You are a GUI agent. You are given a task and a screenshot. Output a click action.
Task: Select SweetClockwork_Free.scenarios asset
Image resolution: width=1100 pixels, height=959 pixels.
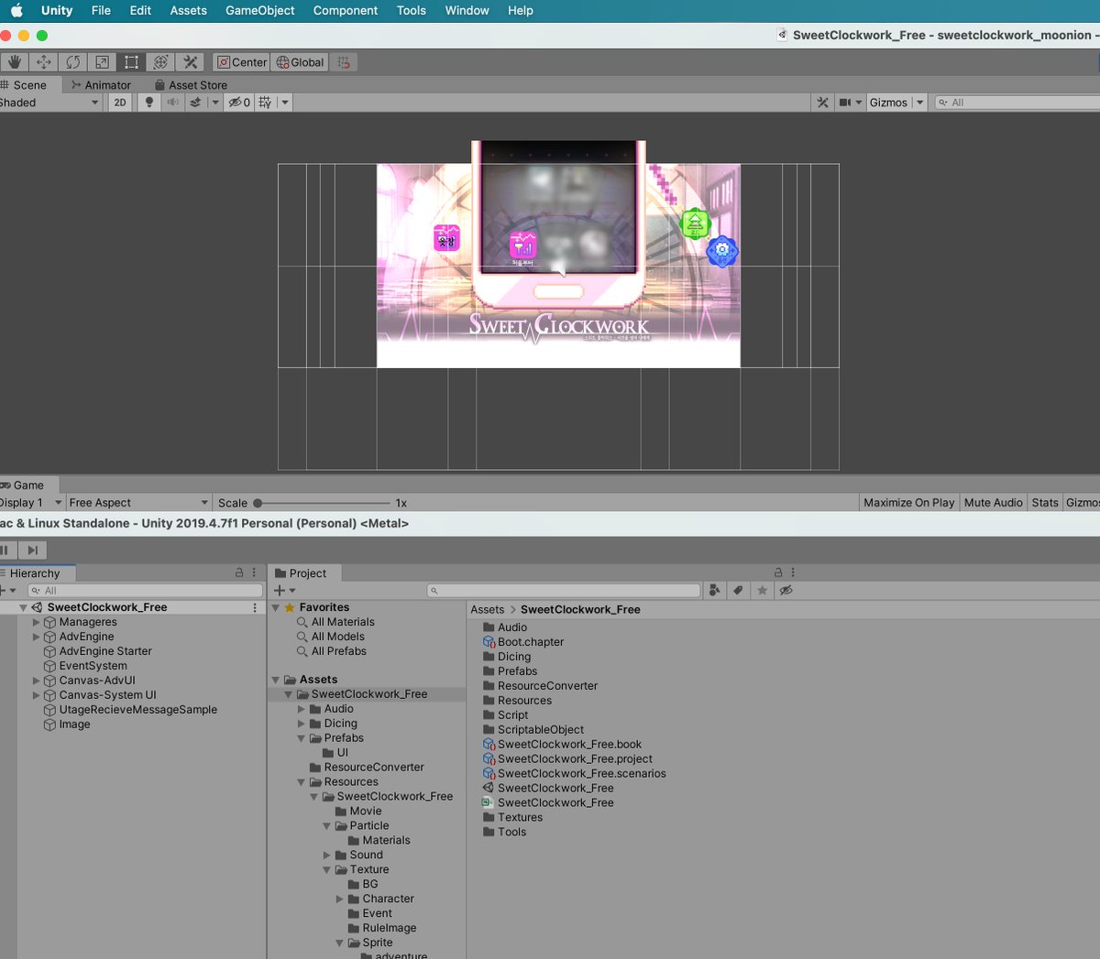click(x=581, y=774)
